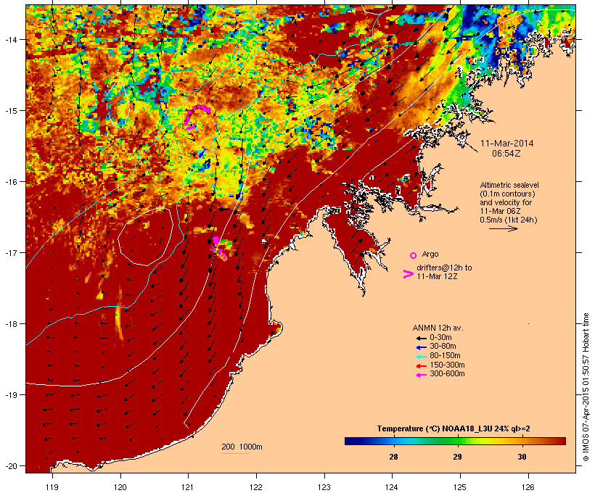
Task: Click the time label 06:54Z
Action: (x=506, y=154)
